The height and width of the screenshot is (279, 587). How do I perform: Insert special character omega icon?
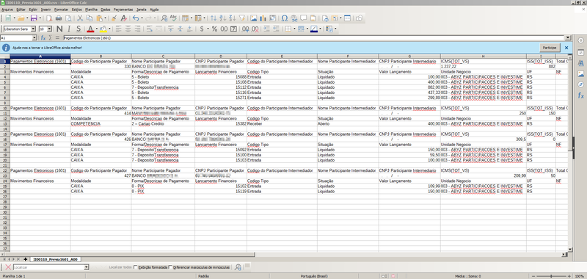[x=285, y=18]
